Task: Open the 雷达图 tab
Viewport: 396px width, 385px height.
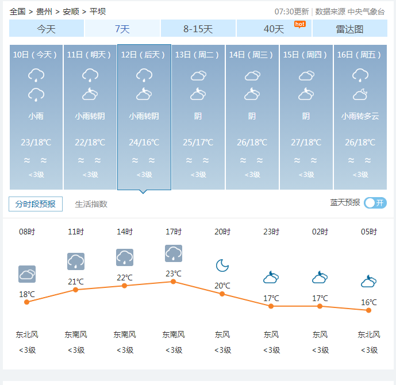Action: (350, 29)
